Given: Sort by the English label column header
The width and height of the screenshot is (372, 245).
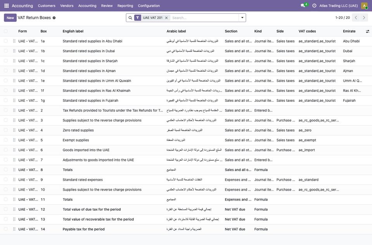Looking at the screenshot, I should coord(73,31).
